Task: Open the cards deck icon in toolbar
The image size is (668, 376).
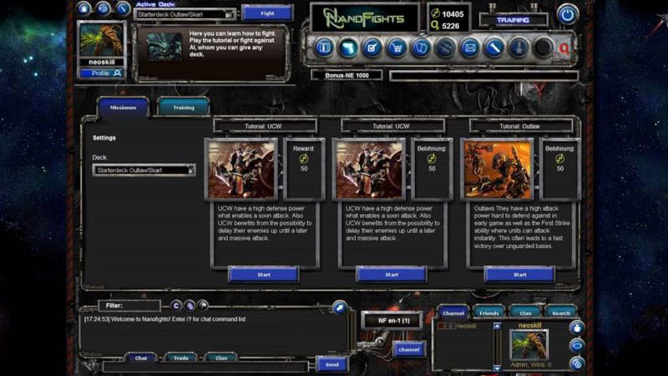Action: 421,48
